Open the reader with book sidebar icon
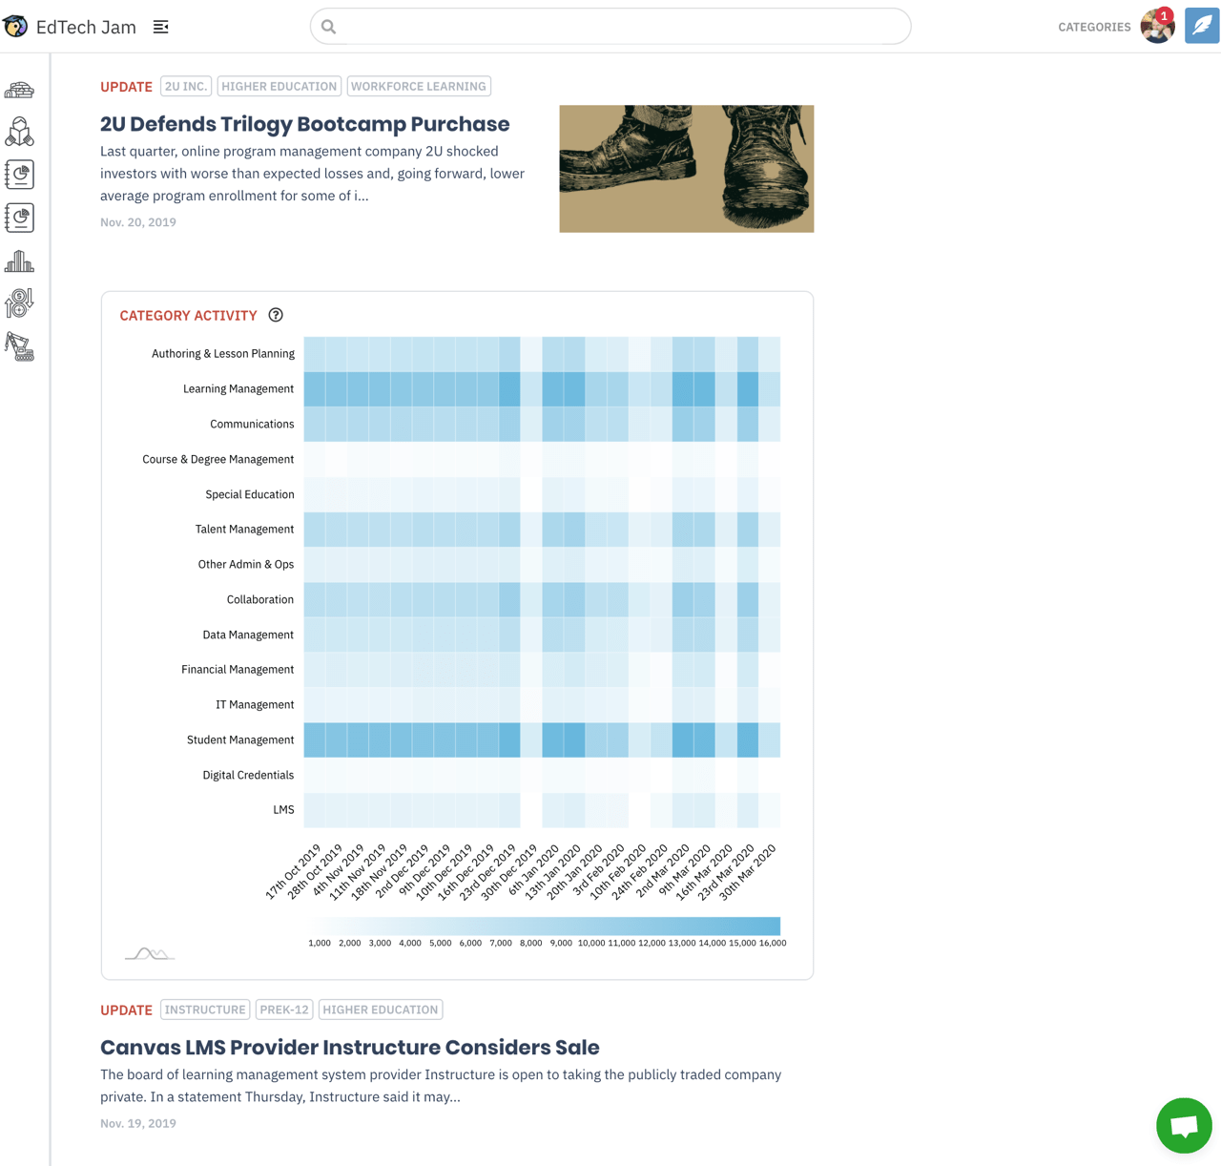This screenshot has height=1166, width=1221. pyautogui.click(x=19, y=132)
